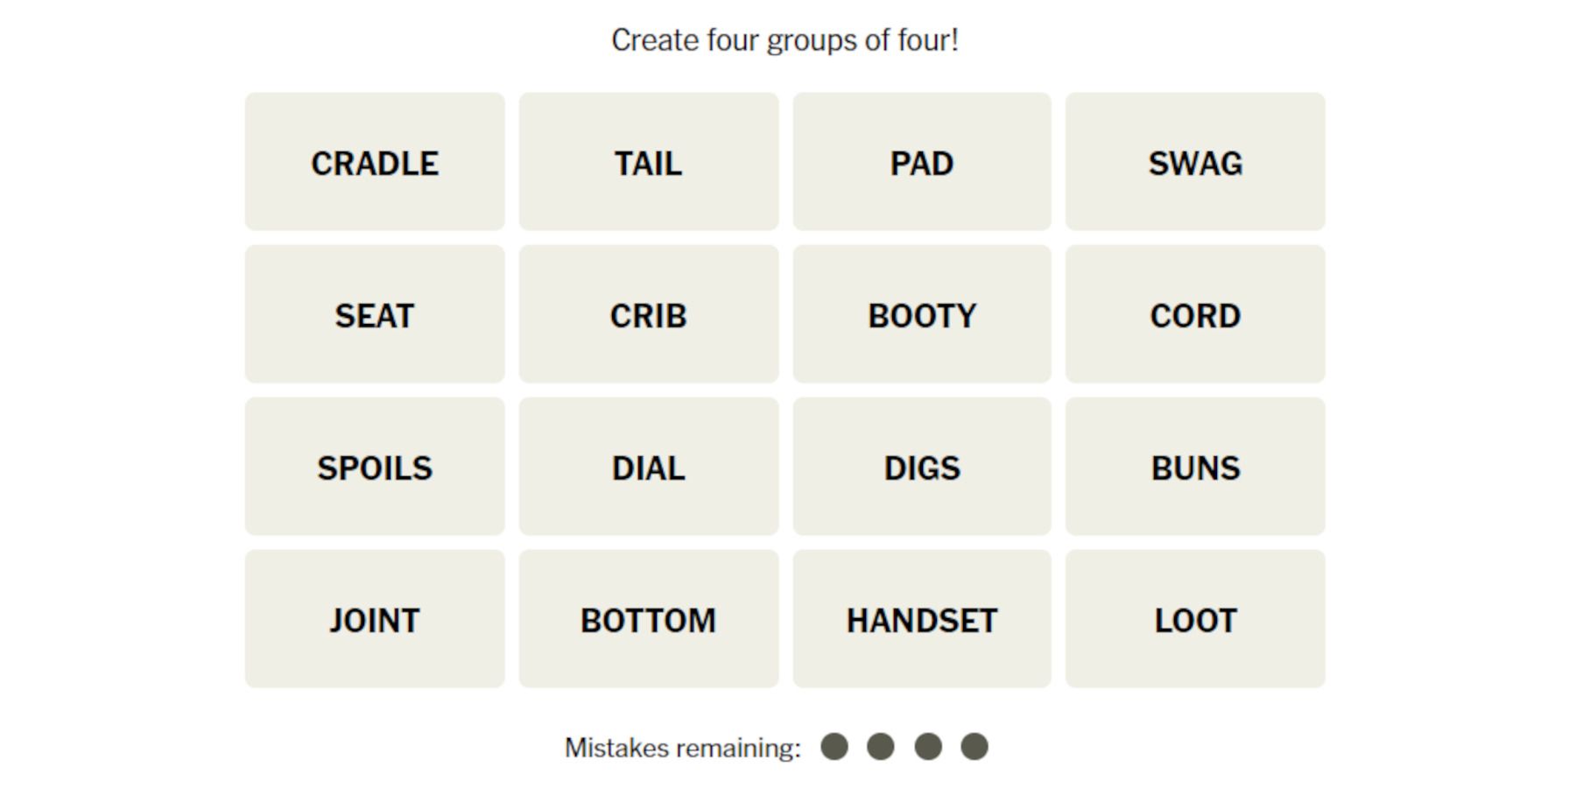Click the PAD tile
Screen dimensions: 1576x788
(923, 162)
